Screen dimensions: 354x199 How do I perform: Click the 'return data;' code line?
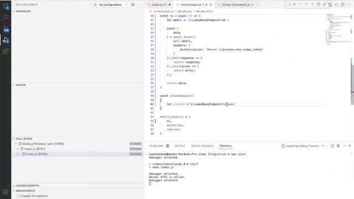[177, 83]
